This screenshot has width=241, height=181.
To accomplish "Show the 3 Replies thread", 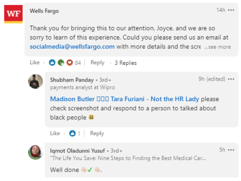I will tap(126, 62).
